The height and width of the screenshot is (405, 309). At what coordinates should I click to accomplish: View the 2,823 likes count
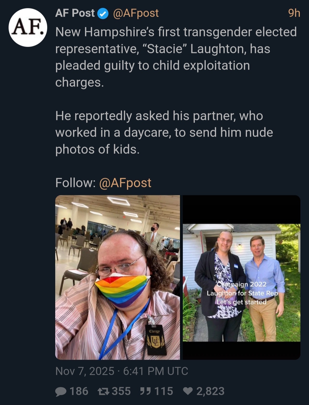pos(210,391)
